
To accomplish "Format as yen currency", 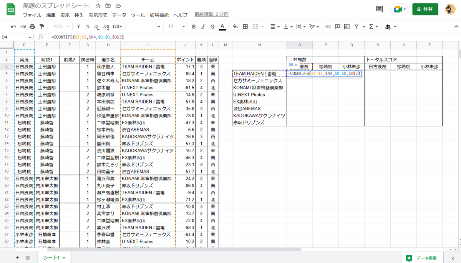I will point(78,27).
